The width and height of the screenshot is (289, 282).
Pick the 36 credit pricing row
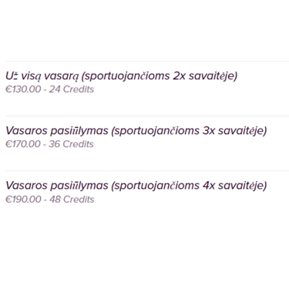(x=49, y=144)
